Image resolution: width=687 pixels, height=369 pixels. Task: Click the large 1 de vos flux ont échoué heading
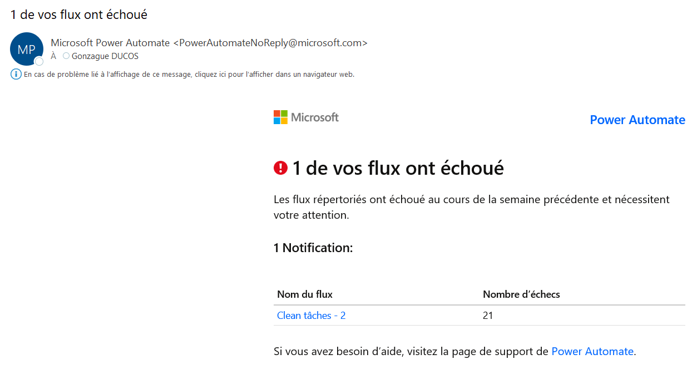pyautogui.click(x=398, y=168)
